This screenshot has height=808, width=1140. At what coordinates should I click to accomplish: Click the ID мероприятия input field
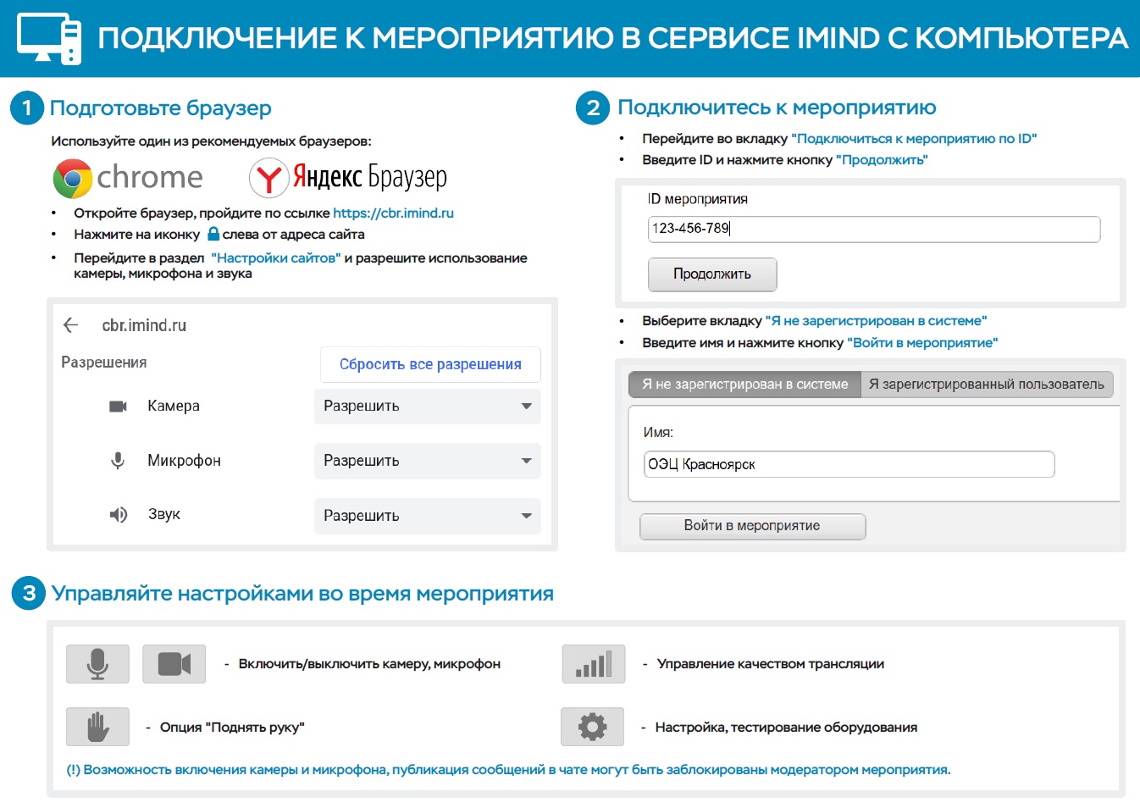pos(874,229)
